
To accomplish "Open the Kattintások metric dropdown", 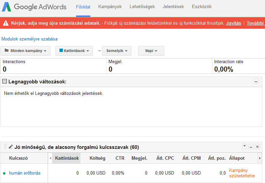I will (74, 51).
